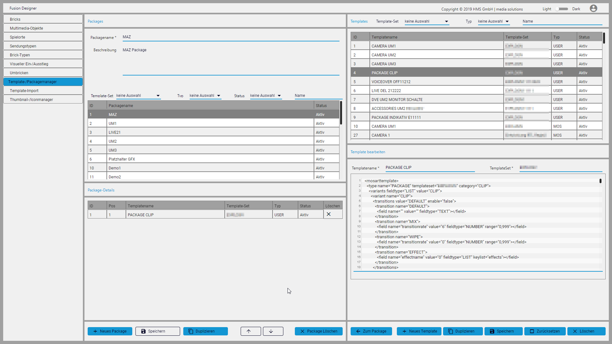This screenshot has height=344, width=612.
Task: Click the Packagename input field
Action: point(231,37)
